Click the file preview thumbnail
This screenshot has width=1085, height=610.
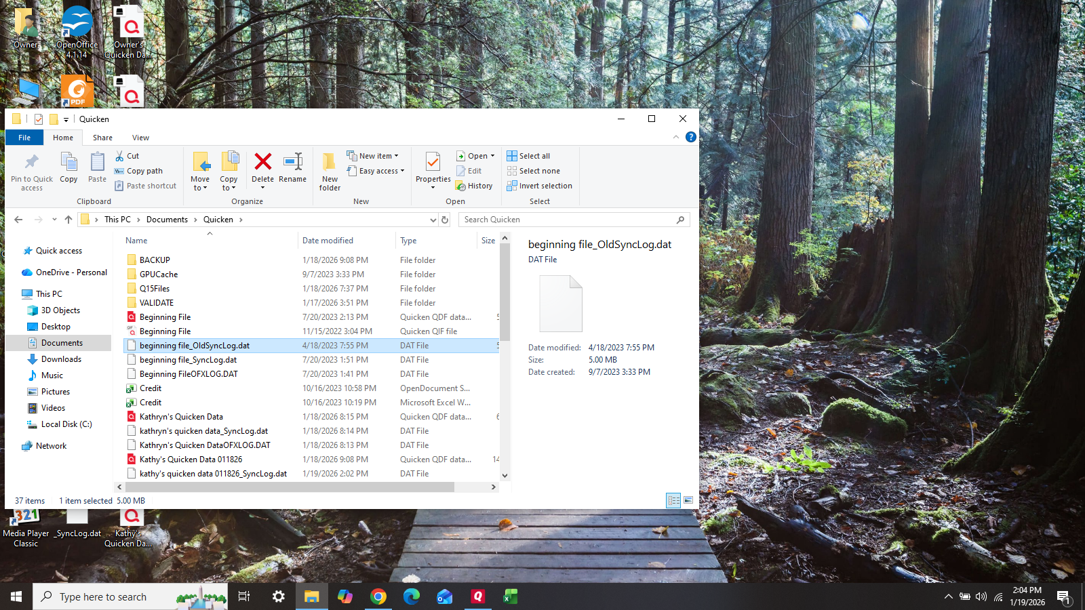pyautogui.click(x=561, y=304)
